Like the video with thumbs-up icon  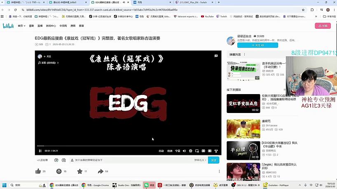coord(38,171)
